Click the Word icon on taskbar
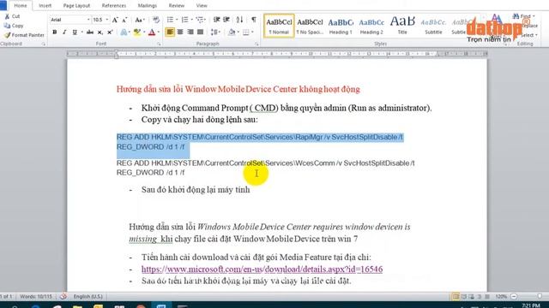The width and height of the screenshot is (549, 308). click(161, 305)
